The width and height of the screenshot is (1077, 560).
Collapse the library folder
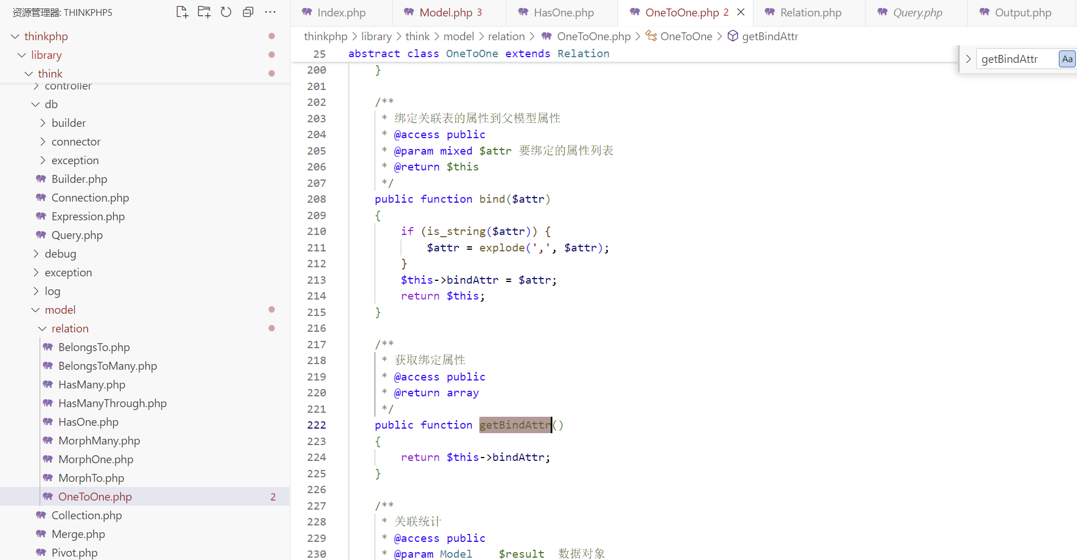point(22,55)
